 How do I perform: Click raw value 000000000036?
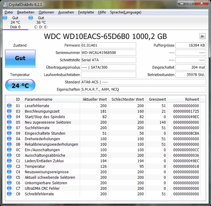tap(186, 155)
